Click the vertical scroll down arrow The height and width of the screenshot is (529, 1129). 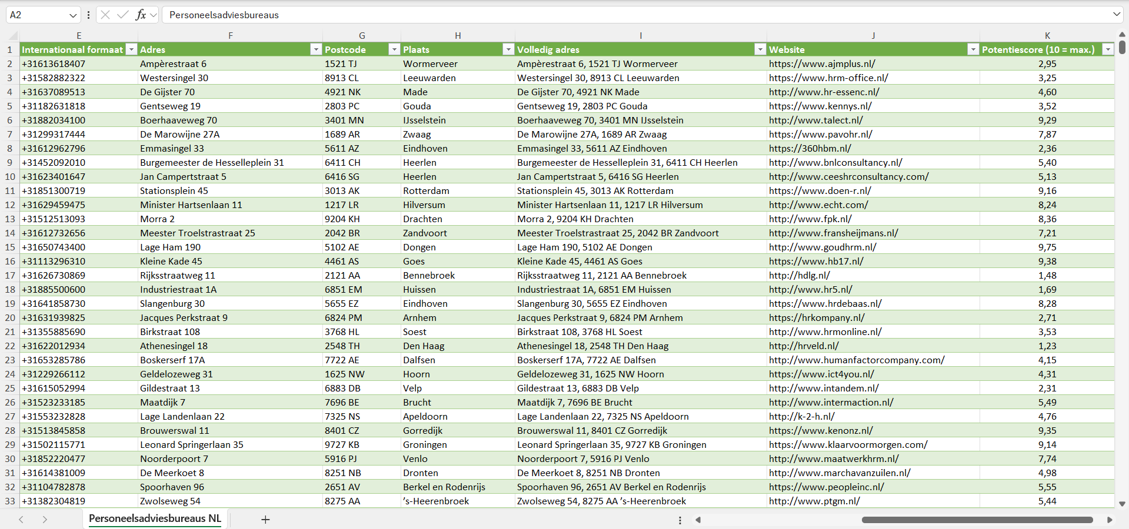(1122, 504)
